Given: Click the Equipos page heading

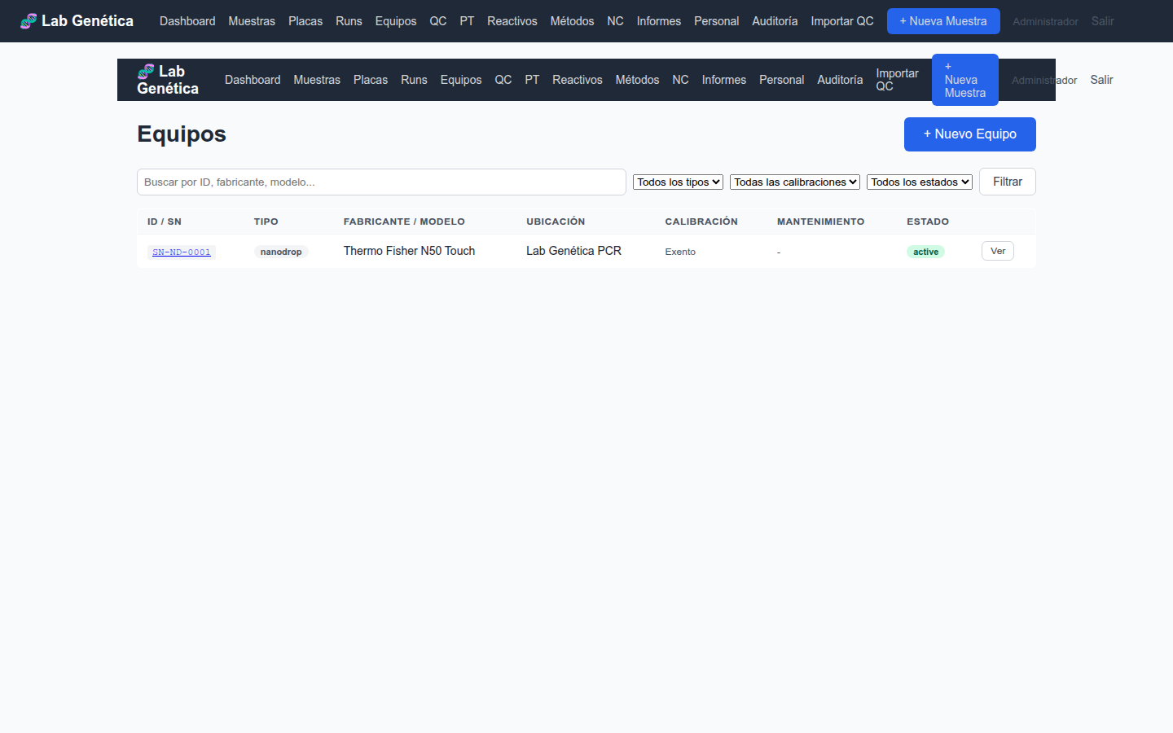Looking at the screenshot, I should click(182, 134).
